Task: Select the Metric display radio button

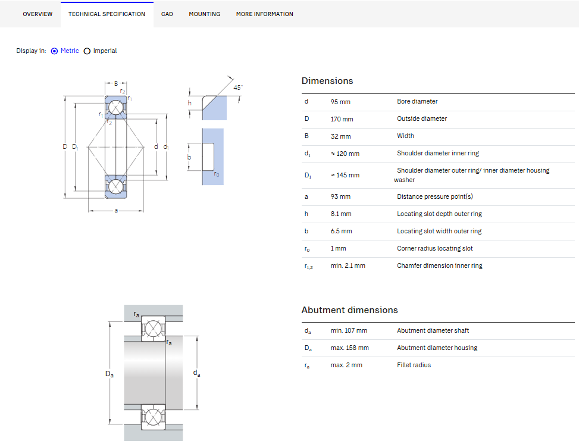Action: (54, 51)
